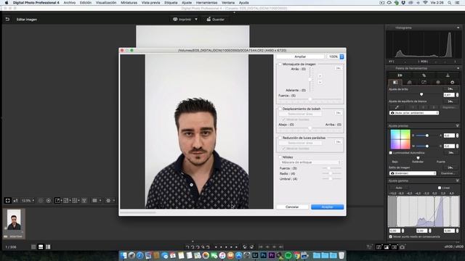465x261 pixels.
Task: Toggle Mover punto medio en consecuencia checkbox
Action: (x=391, y=236)
